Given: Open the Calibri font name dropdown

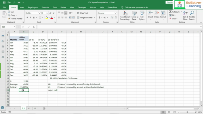Looking at the screenshot, I should coord(39,13).
